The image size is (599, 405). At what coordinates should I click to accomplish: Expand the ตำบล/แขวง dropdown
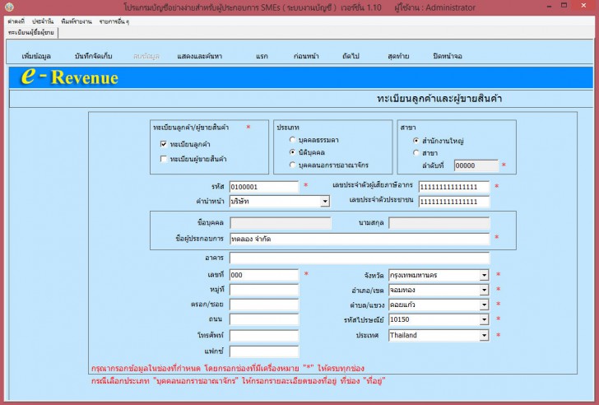[x=484, y=305]
